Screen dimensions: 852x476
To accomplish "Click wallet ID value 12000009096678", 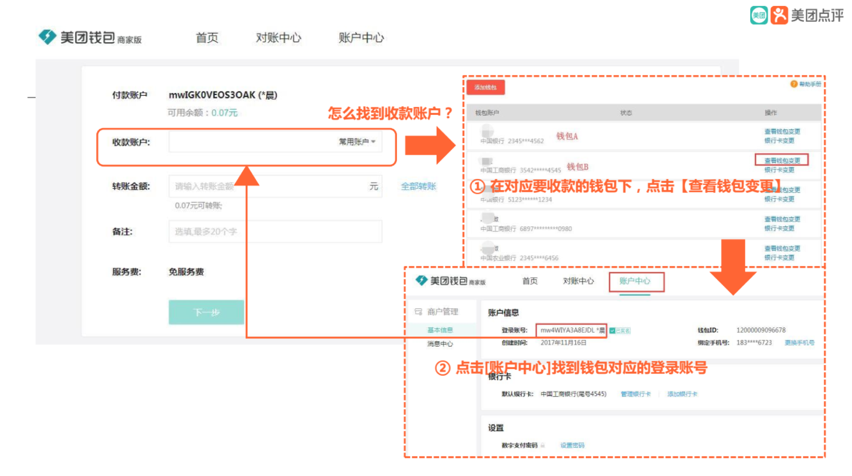I will [761, 330].
